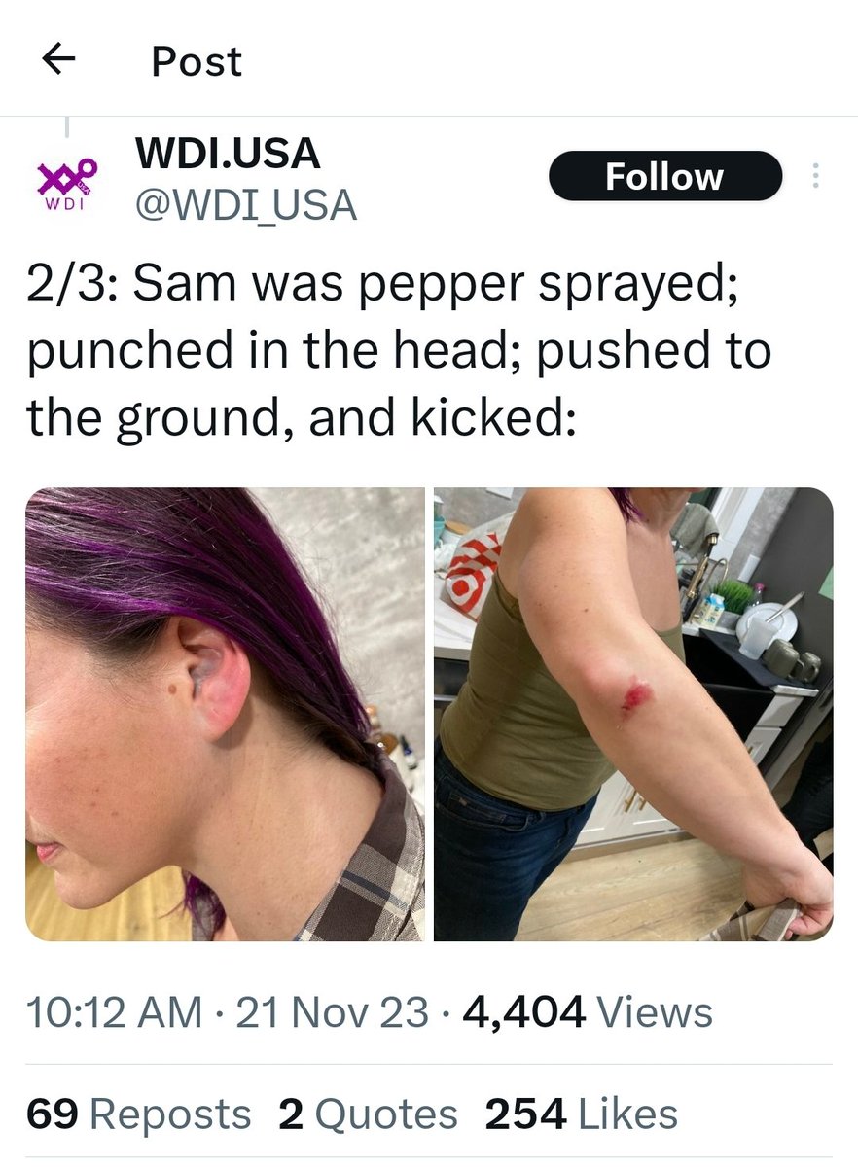Open the scraped elbow photo
The image size is (858, 1167).
633,714
